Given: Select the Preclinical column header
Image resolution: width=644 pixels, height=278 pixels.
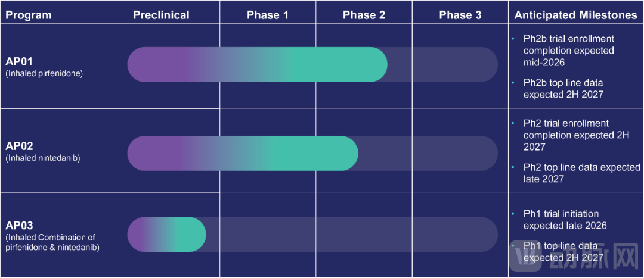Looking at the screenshot, I should pyautogui.click(x=161, y=15).
